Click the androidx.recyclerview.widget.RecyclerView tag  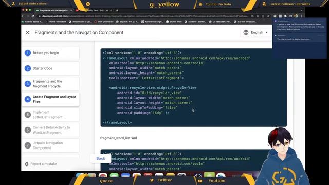coord(153,88)
